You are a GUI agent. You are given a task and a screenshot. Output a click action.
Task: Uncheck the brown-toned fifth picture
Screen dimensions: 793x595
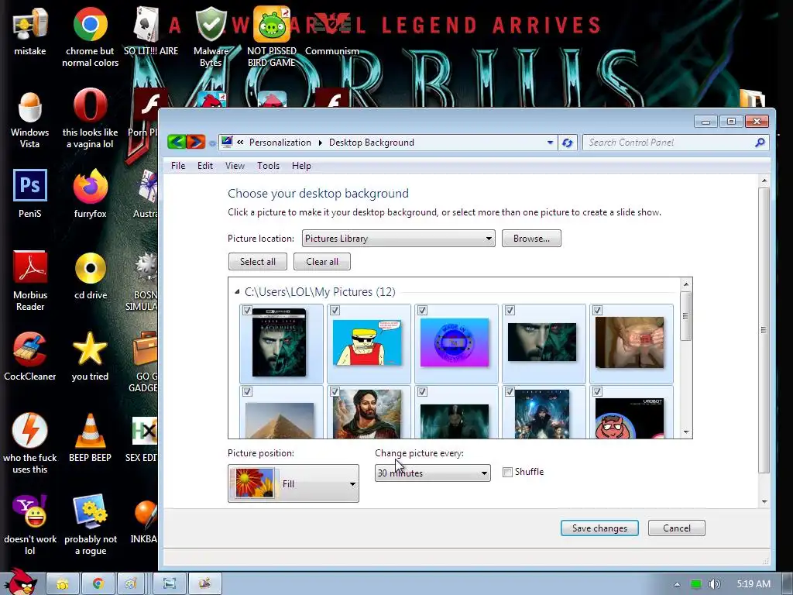(x=597, y=310)
